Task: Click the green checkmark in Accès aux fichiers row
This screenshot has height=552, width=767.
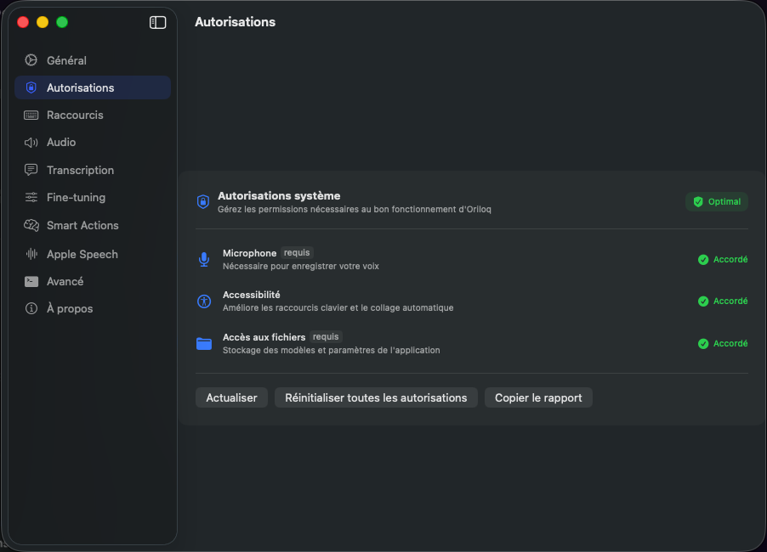Action: pos(703,344)
